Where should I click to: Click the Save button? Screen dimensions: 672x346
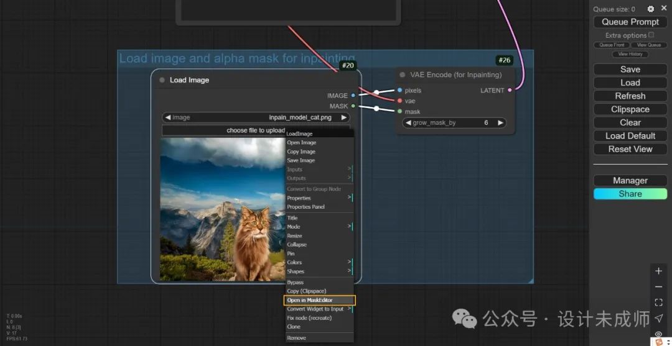coord(630,70)
